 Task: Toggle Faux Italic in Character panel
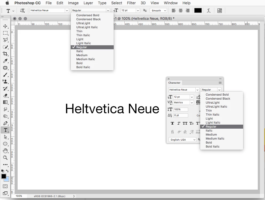(x=179, y=123)
